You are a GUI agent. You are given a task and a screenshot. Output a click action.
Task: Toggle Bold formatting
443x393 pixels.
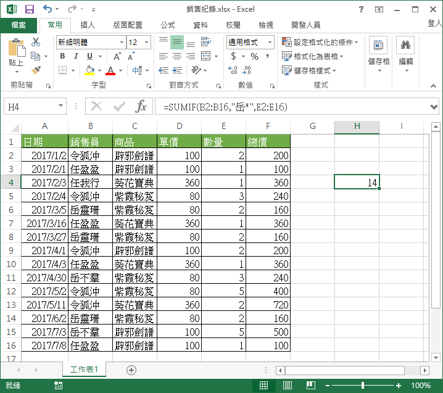coord(62,56)
